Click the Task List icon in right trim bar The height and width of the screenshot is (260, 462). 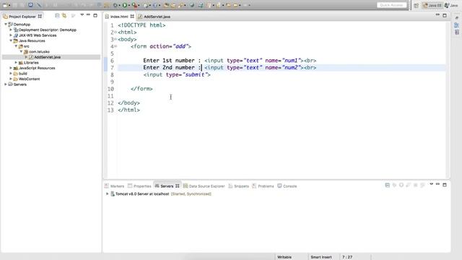[457, 32]
